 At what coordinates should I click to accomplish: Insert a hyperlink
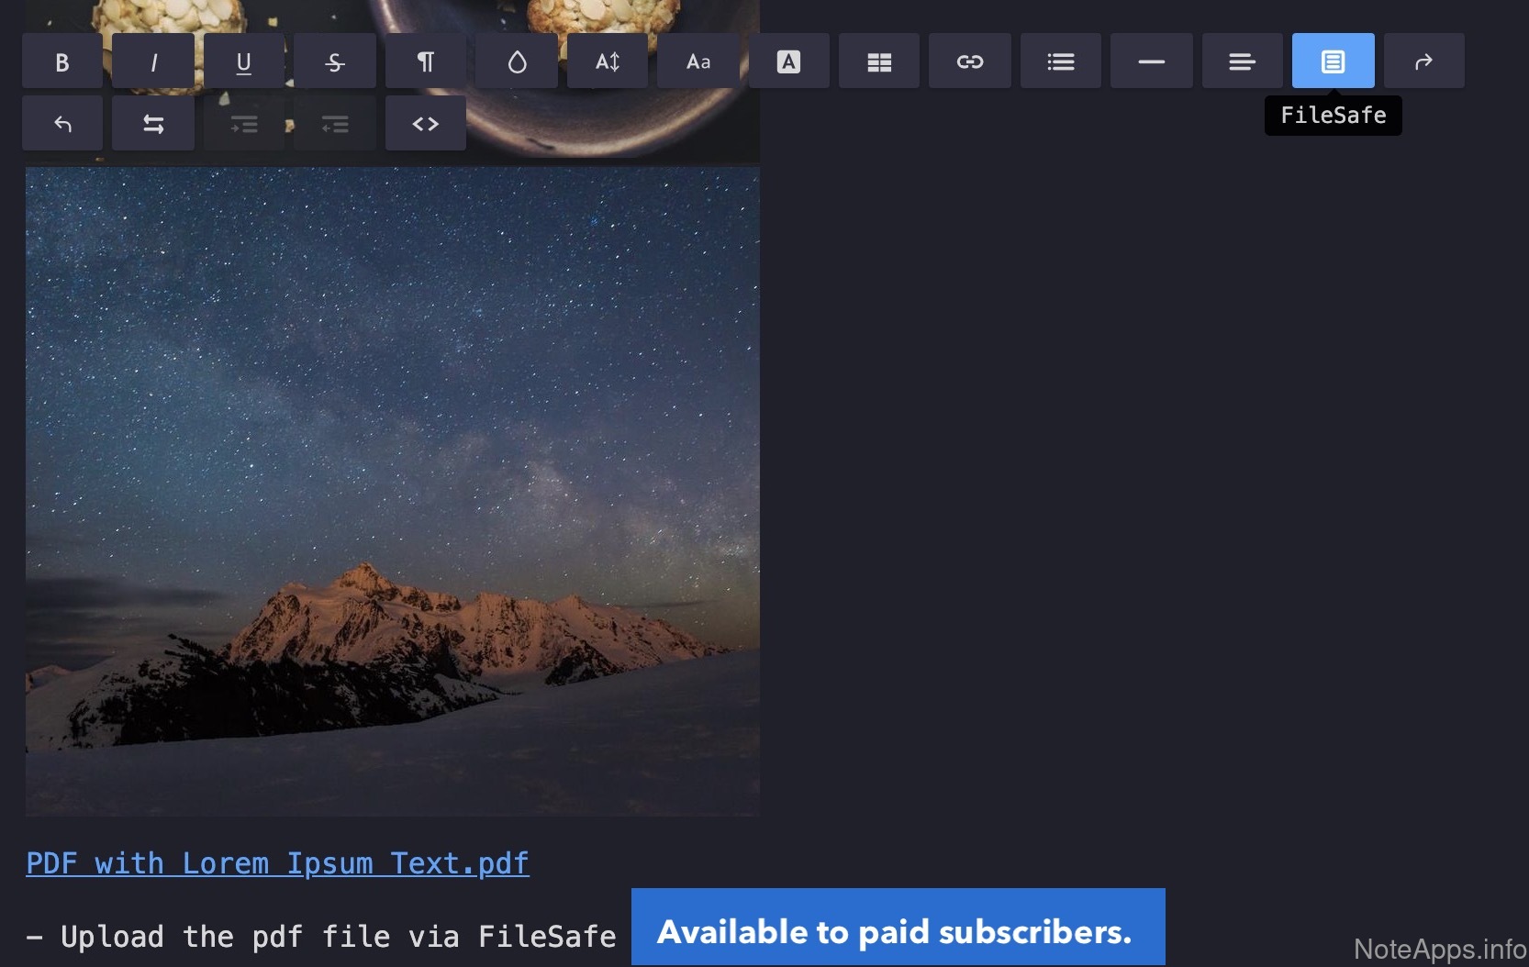[x=970, y=61]
